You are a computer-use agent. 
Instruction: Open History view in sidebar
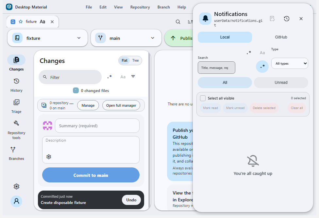point(16,85)
